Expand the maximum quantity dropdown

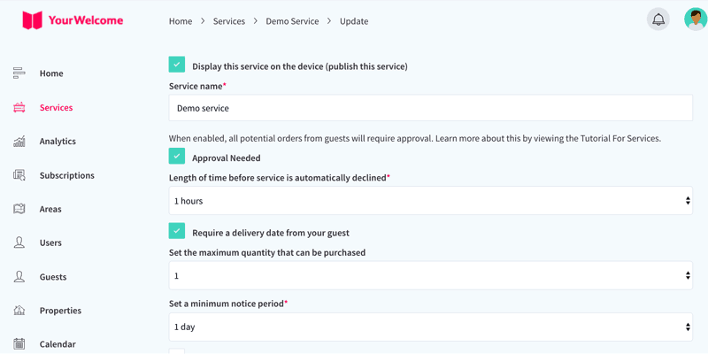click(431, 275)
